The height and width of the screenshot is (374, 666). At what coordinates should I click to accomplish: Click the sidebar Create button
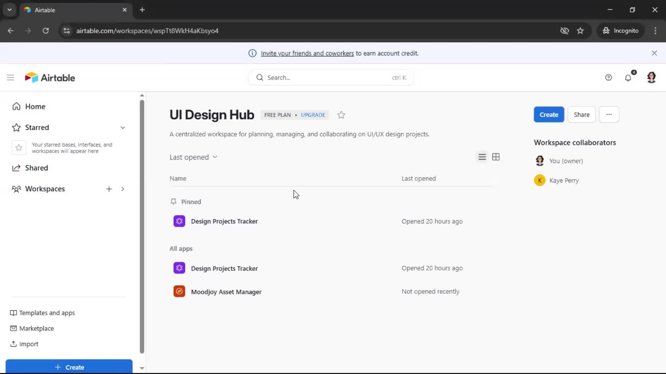(x=69, y=367)
